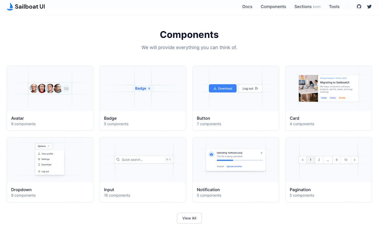Select Components in the navigation bar

pos(273,6)
